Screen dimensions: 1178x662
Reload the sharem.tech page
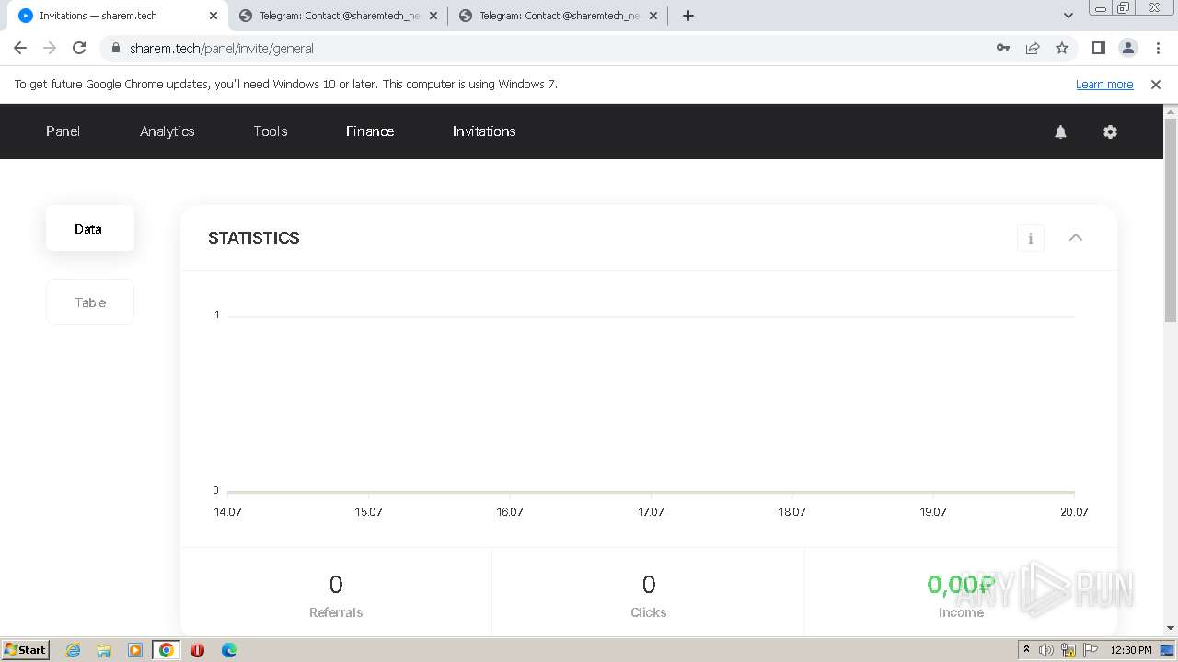coord(79,48)
